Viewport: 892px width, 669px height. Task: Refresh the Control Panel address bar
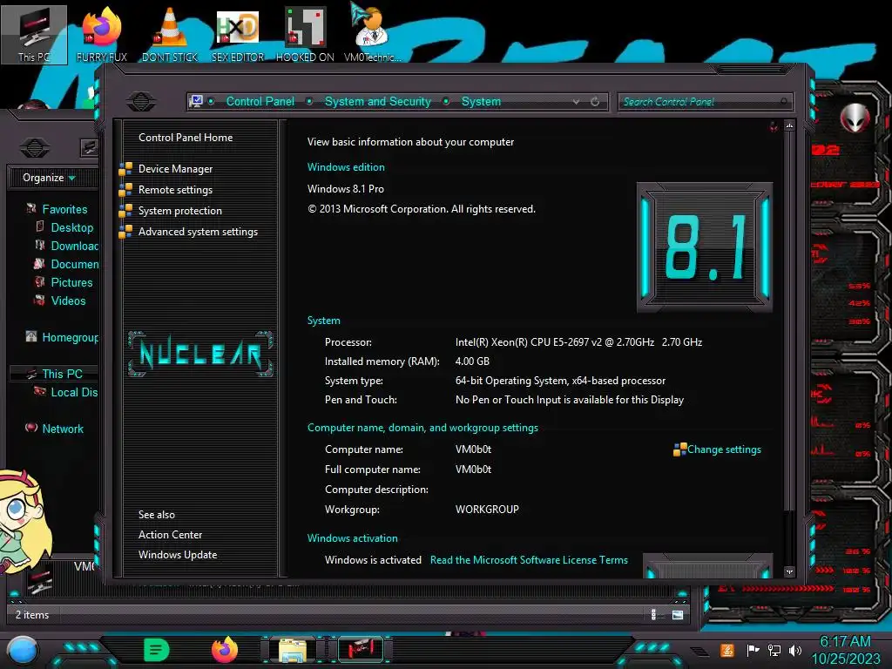[595, 101]
